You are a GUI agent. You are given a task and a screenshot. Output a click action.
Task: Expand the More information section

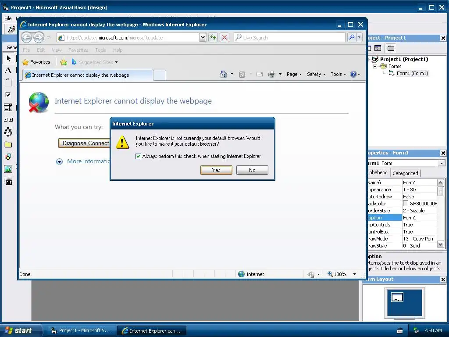[x=59, y=161]
